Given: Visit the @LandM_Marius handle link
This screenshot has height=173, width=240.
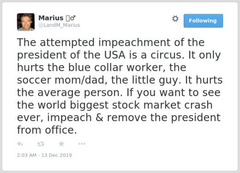Looking at the screenshot, I should tap(59, 25).
